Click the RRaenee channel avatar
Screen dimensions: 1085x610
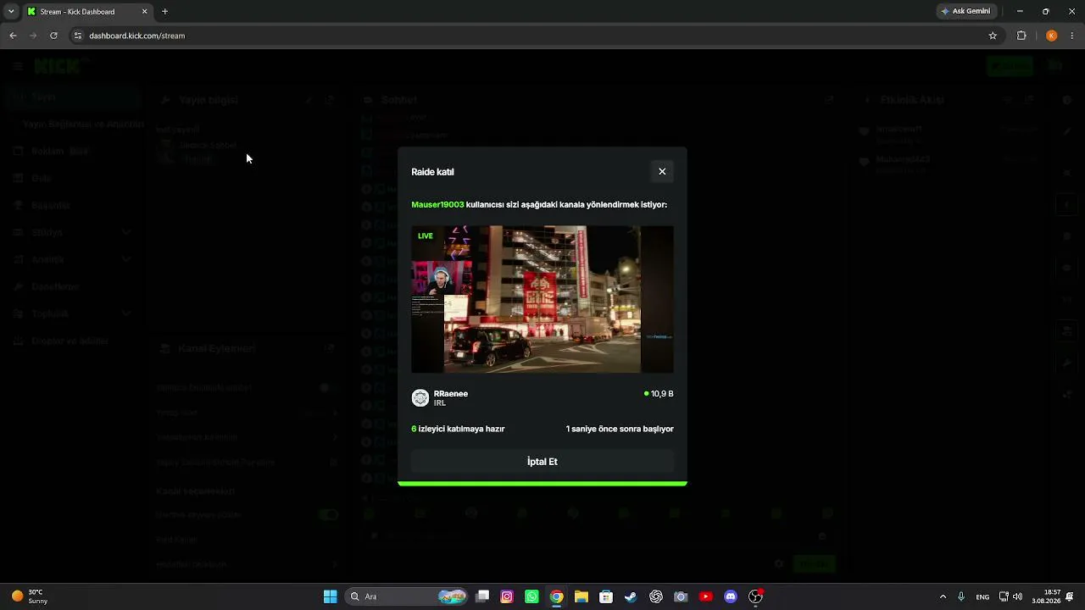click(420, 398)
